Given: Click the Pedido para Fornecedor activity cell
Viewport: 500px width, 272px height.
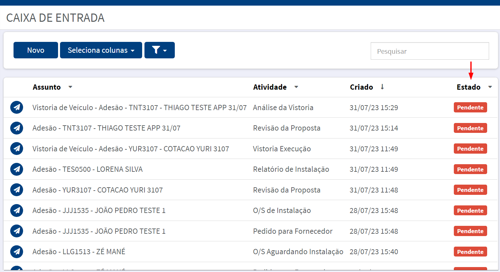Looking at the screenshot, I should 293,231.
